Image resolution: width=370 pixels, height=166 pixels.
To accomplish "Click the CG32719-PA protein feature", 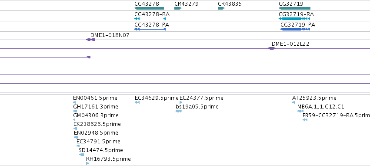I will point(295,29).
